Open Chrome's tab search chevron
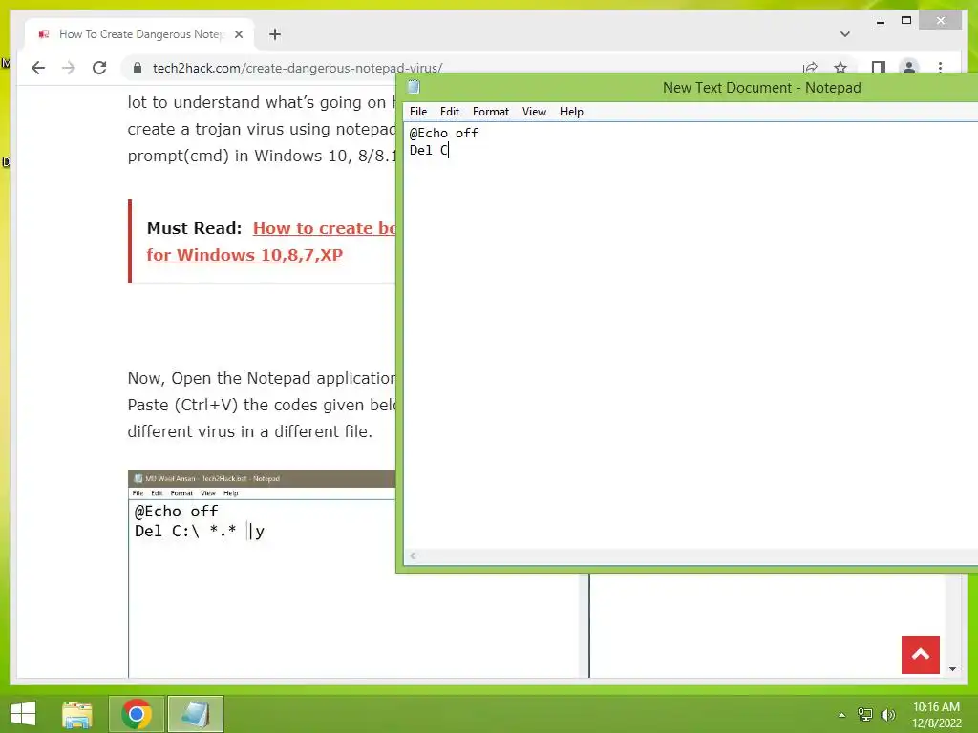Screen dimensions: 978x733 click(x=845, y=34)
